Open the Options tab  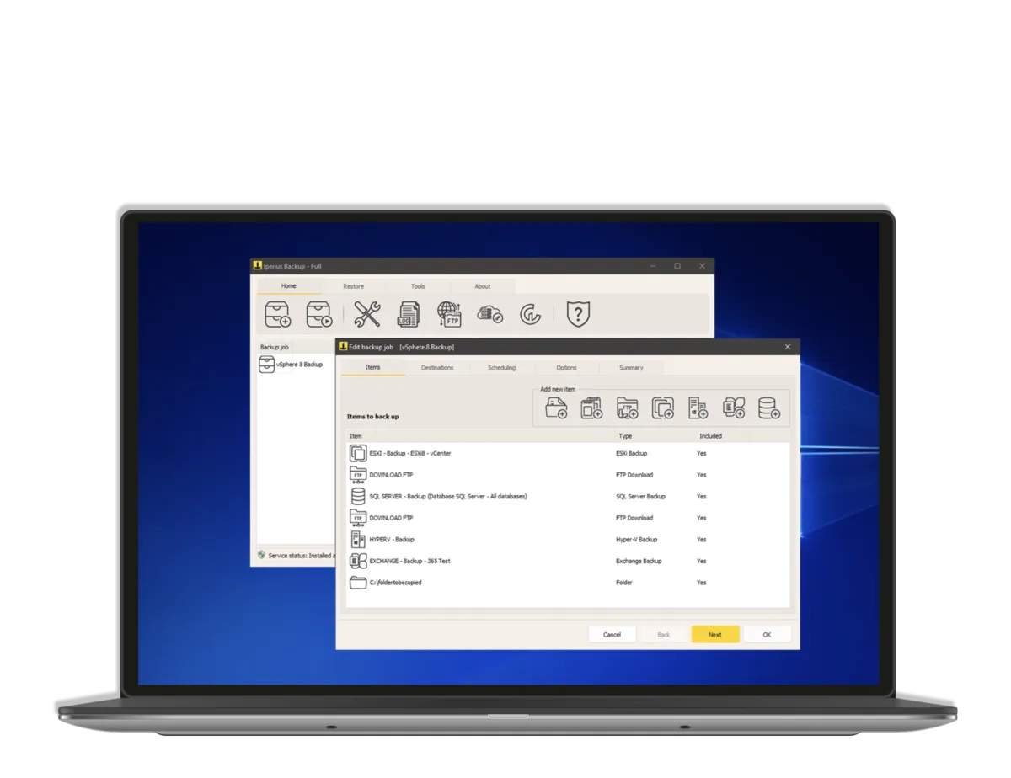567,368
